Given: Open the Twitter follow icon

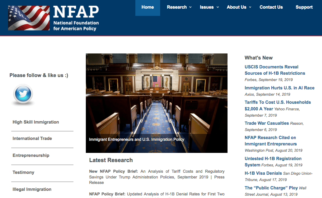Looking at the screenshot, I should click(x=23, y=94).
